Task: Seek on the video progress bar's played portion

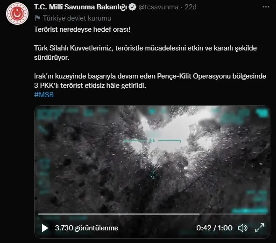Action: pos(119,214)
